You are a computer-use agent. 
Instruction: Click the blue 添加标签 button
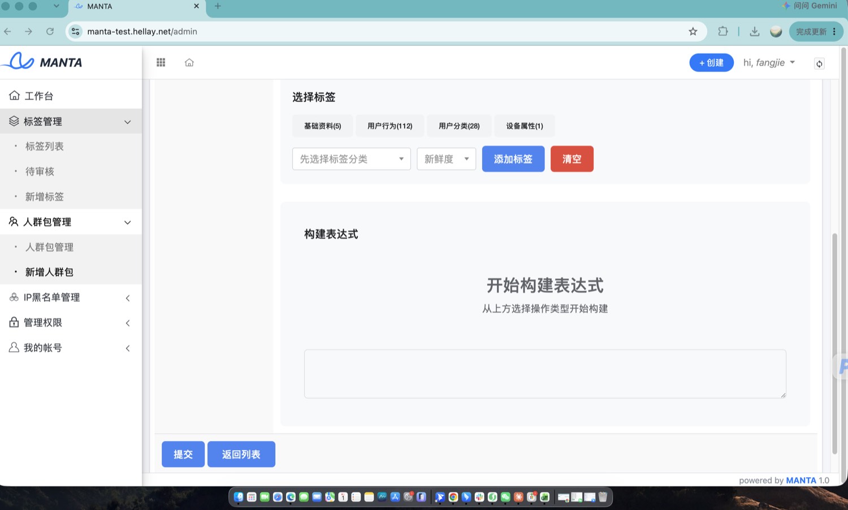click(513, 159)
